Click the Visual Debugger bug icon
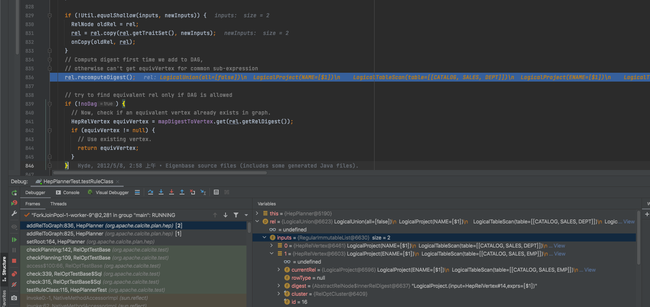Viewport: 650px width, 307px height. 90,192
